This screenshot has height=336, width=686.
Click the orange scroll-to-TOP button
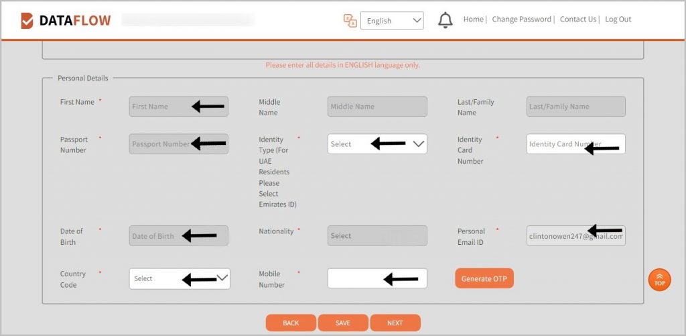(x=659, y=280)
